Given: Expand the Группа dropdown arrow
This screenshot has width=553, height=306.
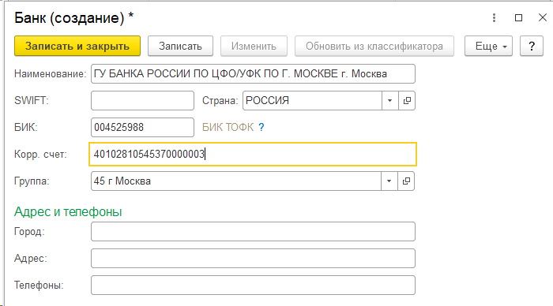Looking at the screenshot, I should [x=389, y=181].
